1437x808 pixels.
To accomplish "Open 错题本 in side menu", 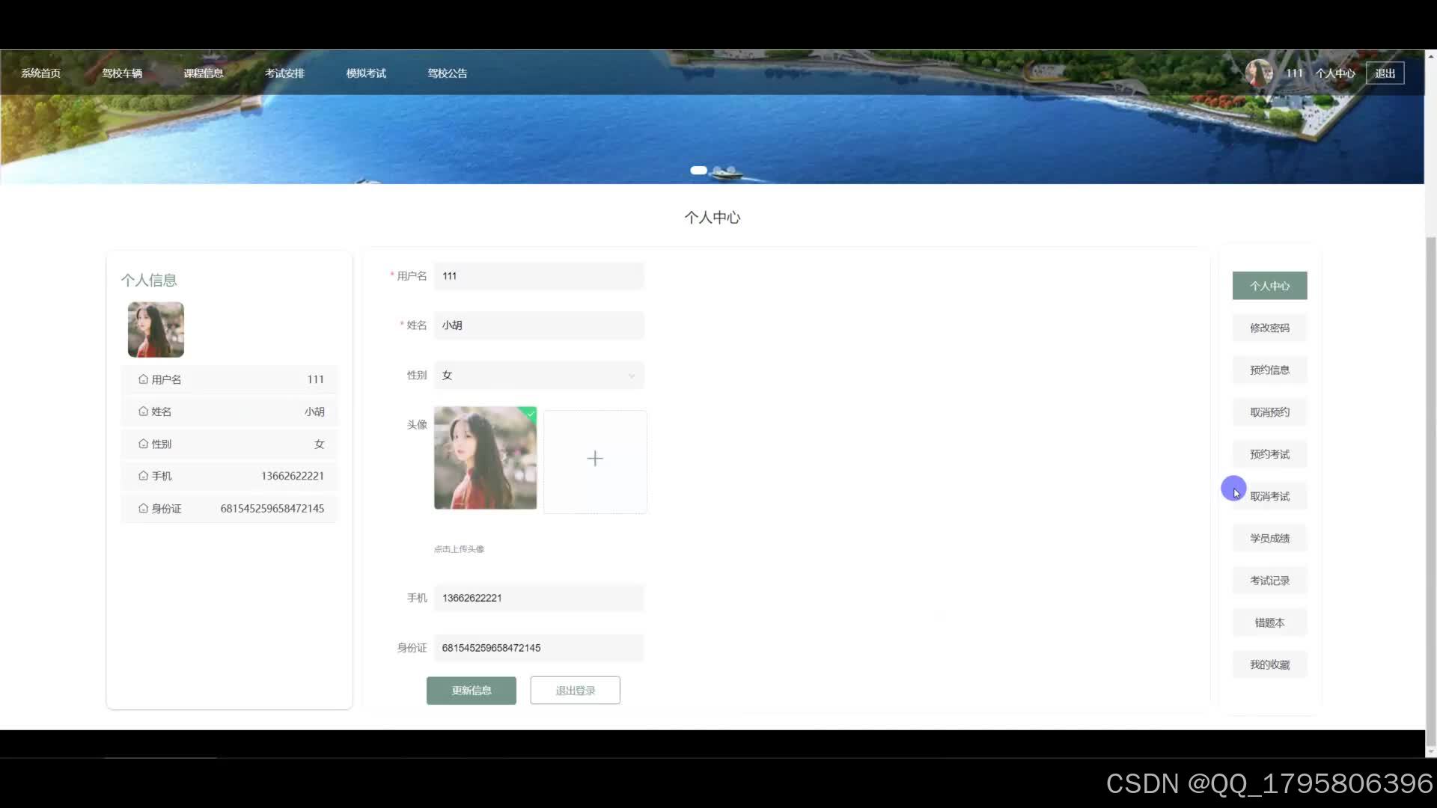I will [1269, 622].
